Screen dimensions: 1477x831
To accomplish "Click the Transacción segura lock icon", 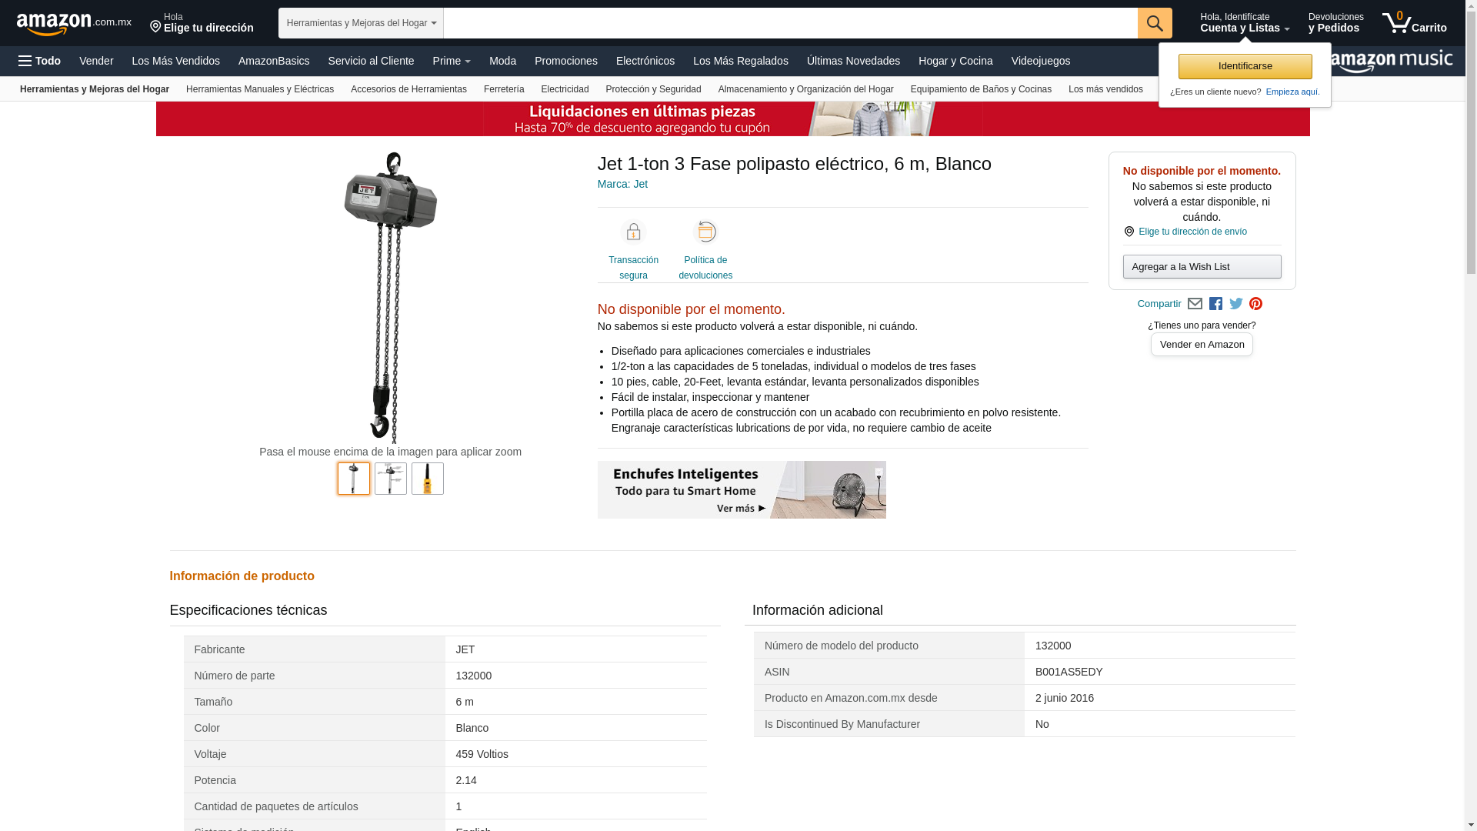I will (633, 232).
